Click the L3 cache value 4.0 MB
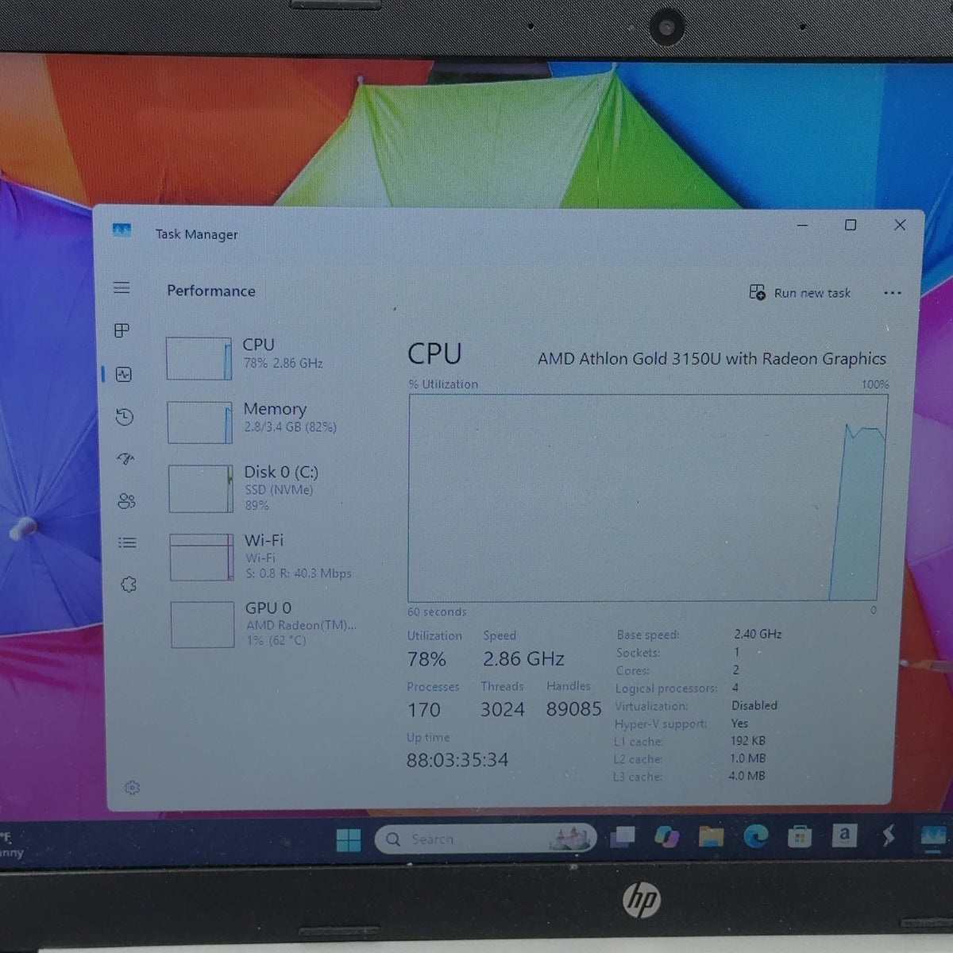953x953 pixels. (x=747, y=776)
